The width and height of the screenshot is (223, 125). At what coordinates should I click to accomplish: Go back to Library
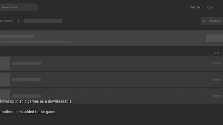tap(6, 21)
